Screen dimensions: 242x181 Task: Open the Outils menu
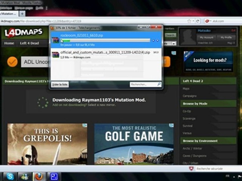pos(39,8)
